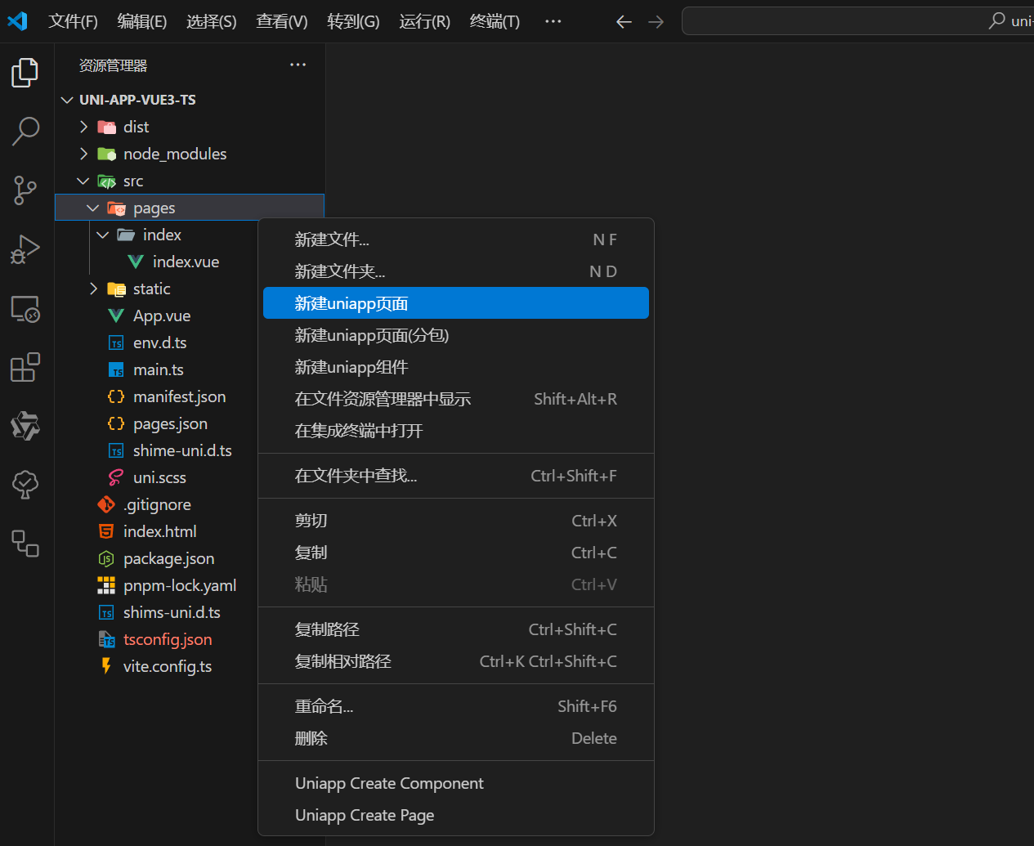Open tsconfig.json in the file tree
The width and height of the screenshot is (1034, 846).
coord(168,639)
